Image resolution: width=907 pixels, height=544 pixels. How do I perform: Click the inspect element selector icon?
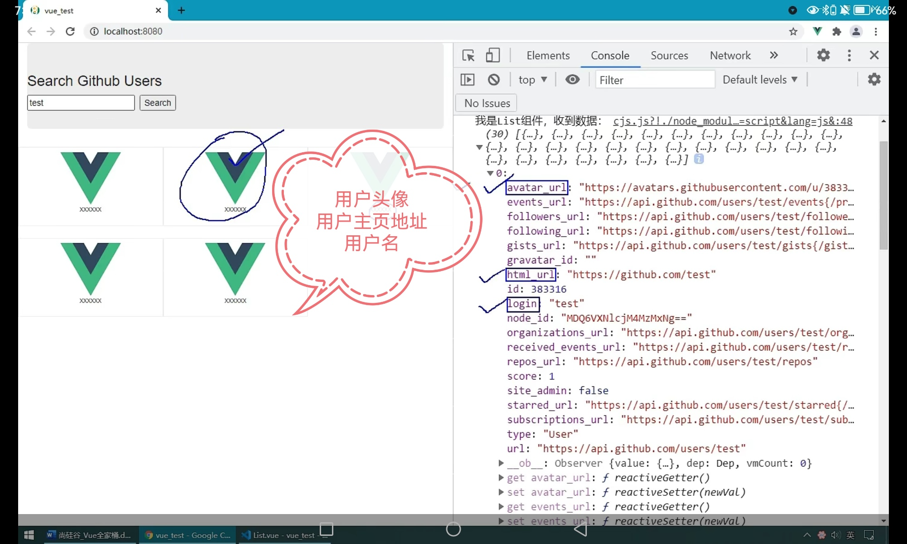coord(468,55)
